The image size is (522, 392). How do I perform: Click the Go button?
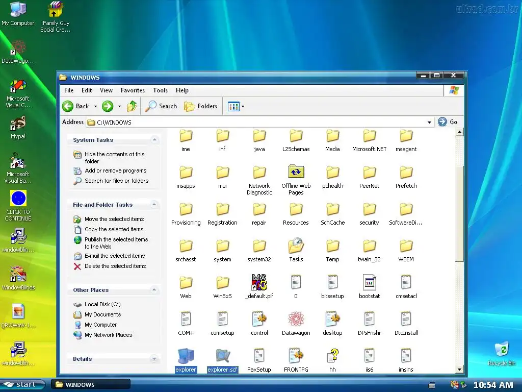coord(448,122)
